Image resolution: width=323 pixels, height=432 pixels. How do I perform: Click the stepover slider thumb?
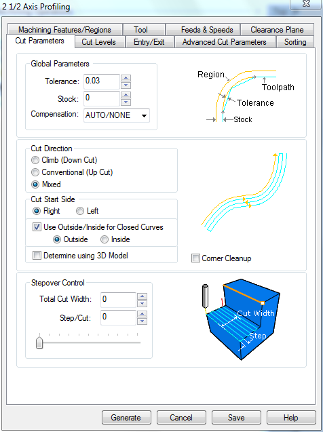pyautogui.click(x=39, y=342)
